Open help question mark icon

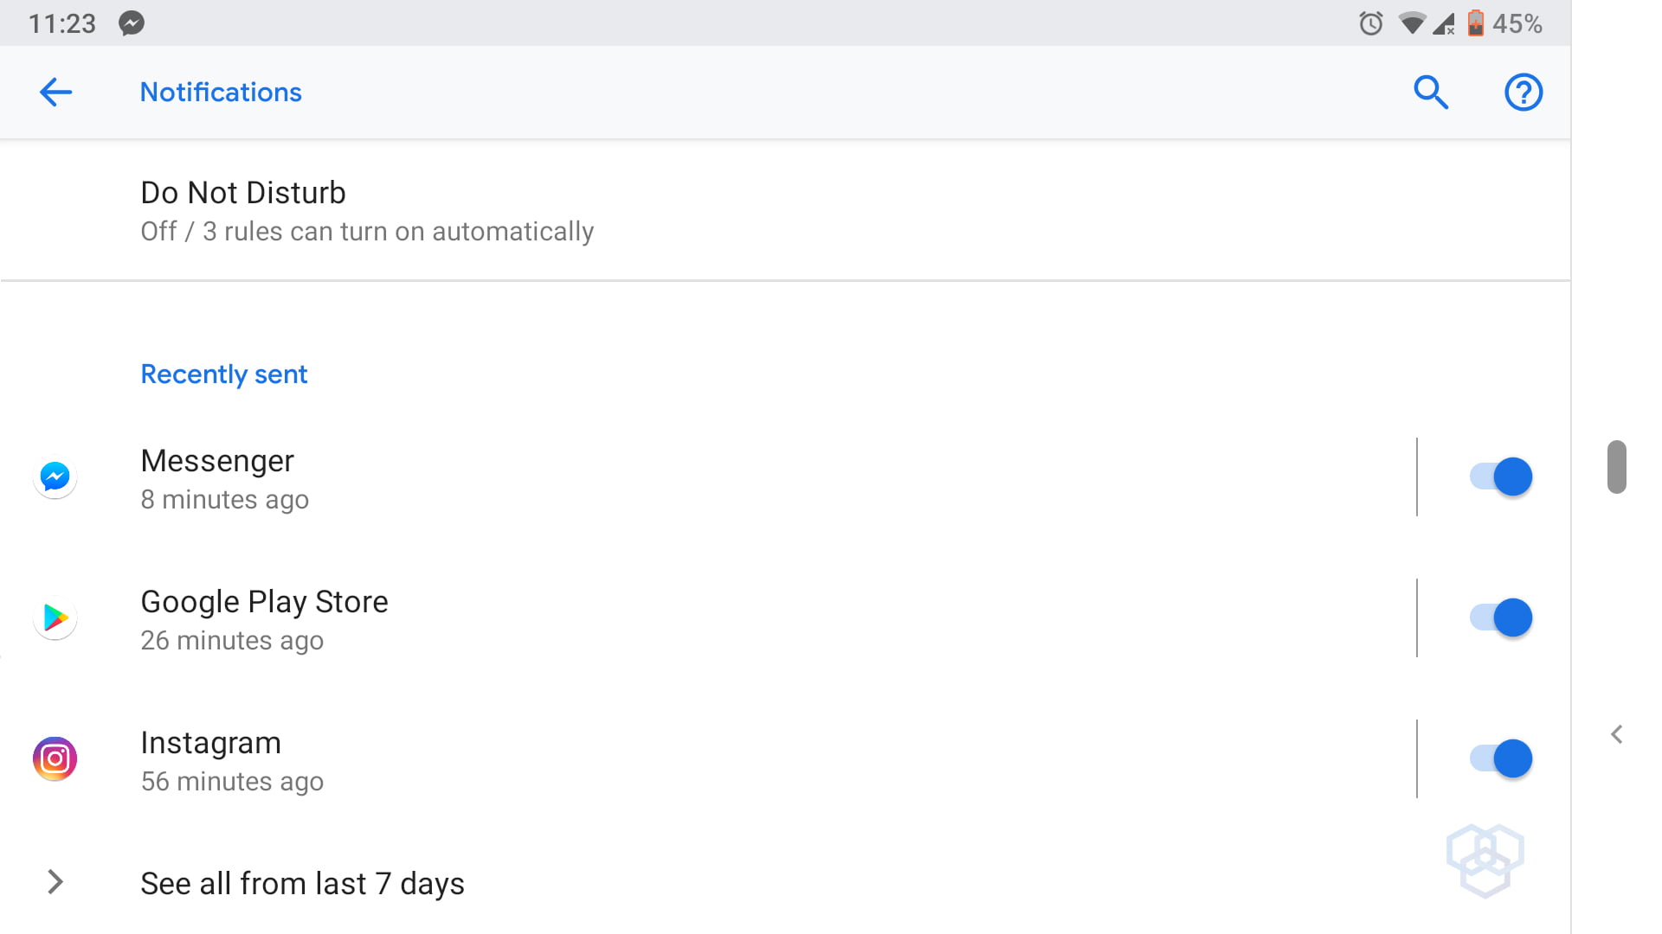(1523, 92)
